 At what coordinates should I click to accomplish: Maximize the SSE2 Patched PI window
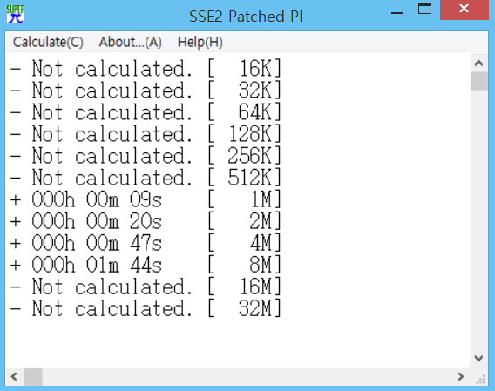tap(425, 10)
